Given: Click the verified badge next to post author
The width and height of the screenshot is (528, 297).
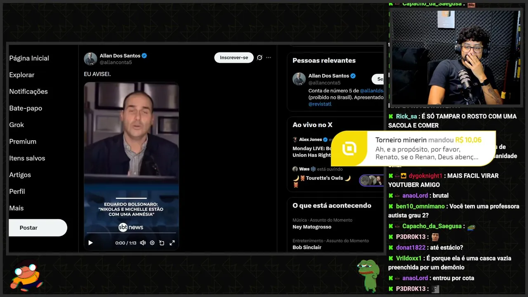Looking at the screenshot, I should pyautogui.click(x=144, y=56).
